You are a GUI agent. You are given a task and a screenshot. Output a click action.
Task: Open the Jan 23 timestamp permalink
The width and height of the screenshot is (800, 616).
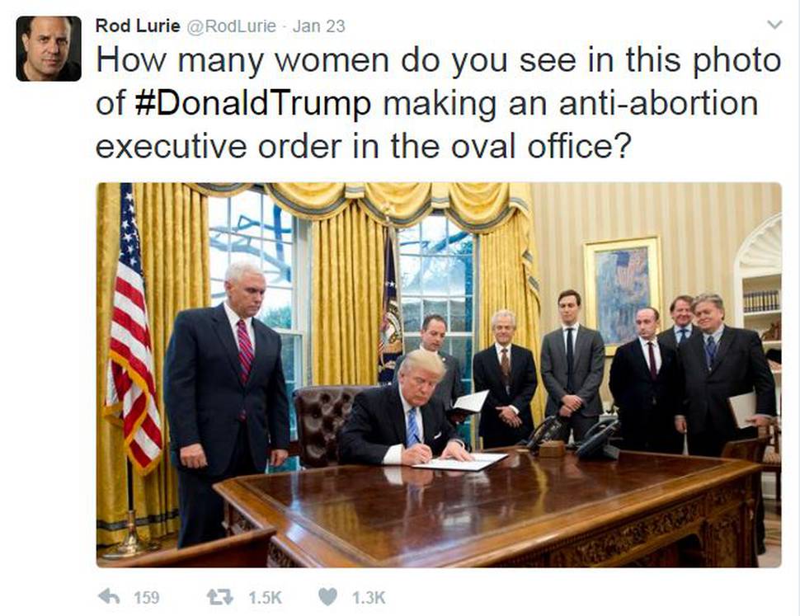pos(318,26)
